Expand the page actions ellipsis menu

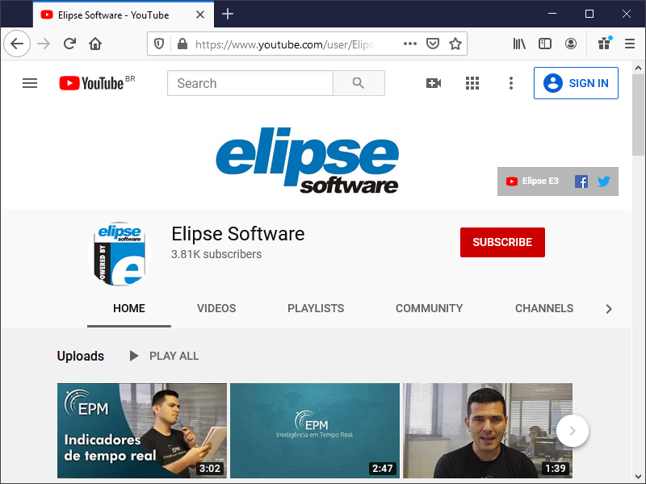[410, 44]
